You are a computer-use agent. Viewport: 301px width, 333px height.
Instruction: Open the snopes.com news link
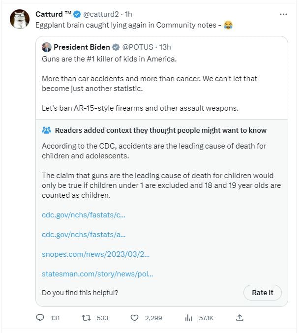pos(96,254)
